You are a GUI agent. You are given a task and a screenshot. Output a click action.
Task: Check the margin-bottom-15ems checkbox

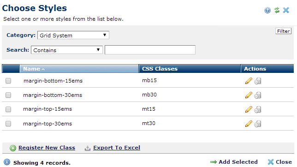pyautogui.click(x=8, y=81)
